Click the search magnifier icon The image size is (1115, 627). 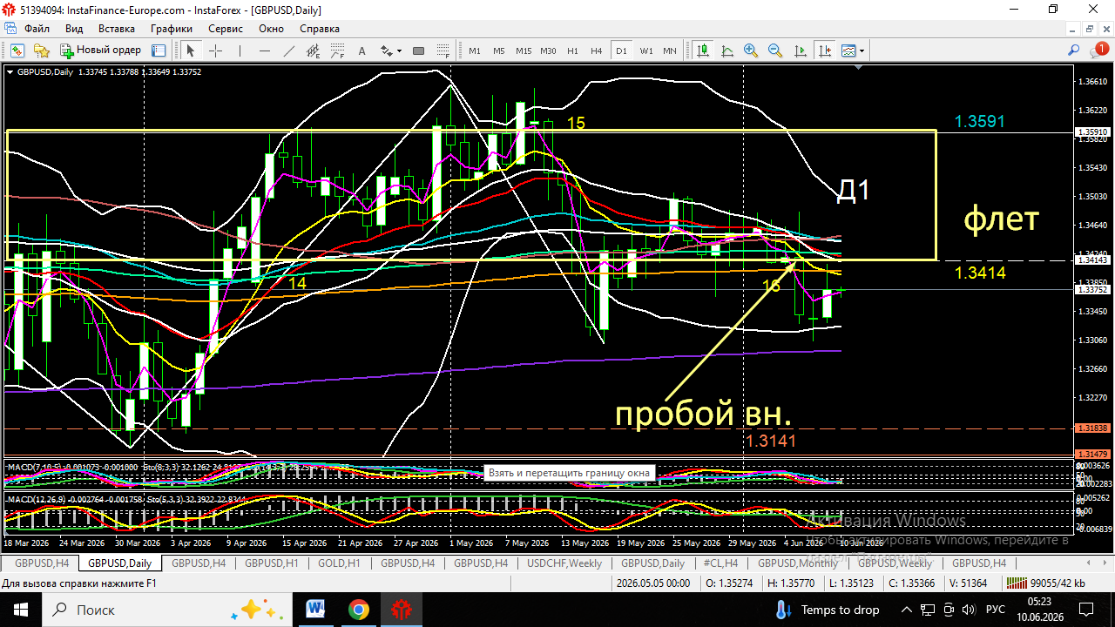pos(1074,51)
